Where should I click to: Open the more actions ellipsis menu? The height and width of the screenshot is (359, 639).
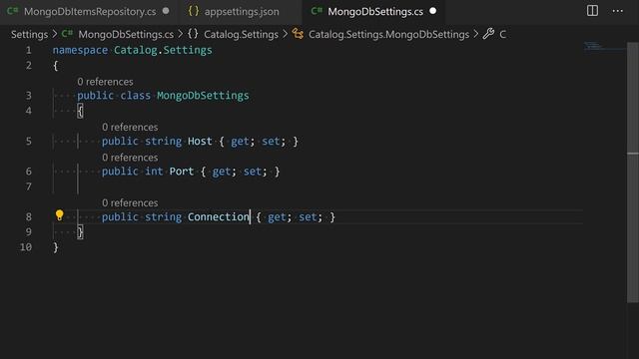[x=618, y=11]
